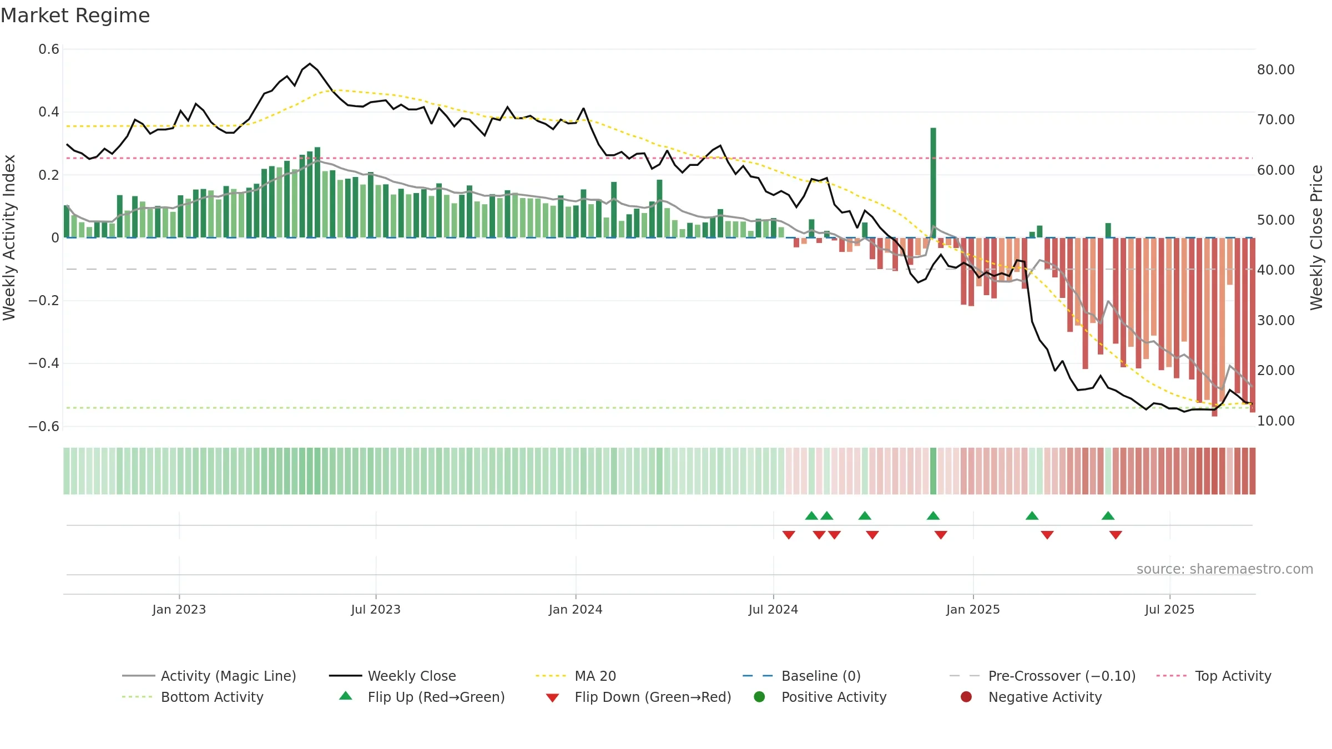The height and width of the screenshot is (749, 1332).
Task: Click the tall green spike bar before Jan 2025
Action: pos(933,183)
